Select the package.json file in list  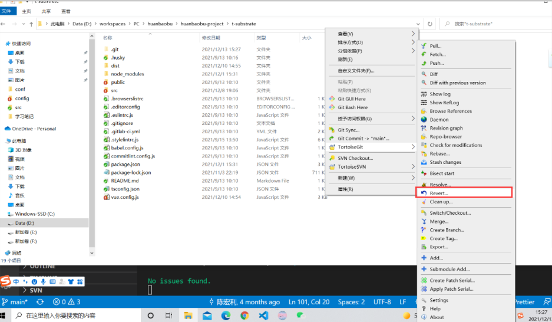(125, 164)
